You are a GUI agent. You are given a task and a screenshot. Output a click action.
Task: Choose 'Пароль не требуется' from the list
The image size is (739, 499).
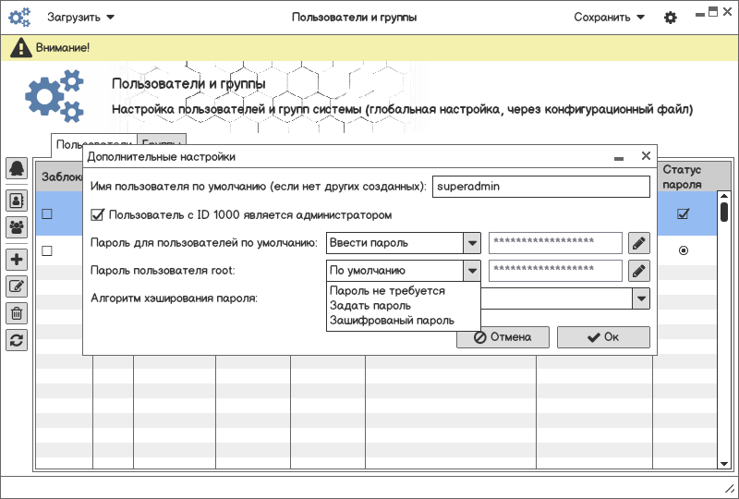(x=387, y=291)
